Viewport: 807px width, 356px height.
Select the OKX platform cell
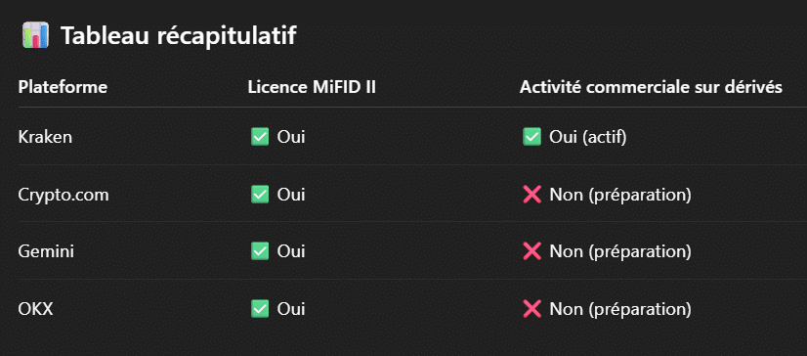[35, 309]
